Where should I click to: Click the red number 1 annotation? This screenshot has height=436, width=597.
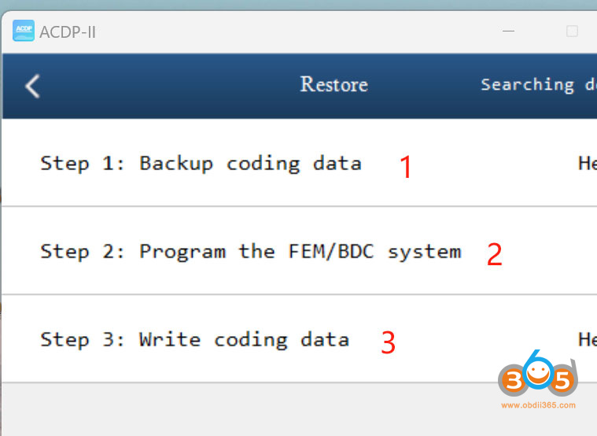(406, 167)
